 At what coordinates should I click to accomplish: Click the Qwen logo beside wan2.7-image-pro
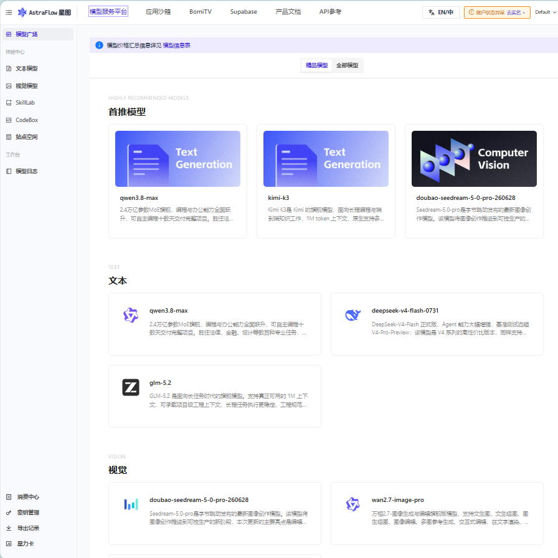(x=353, y=504)
